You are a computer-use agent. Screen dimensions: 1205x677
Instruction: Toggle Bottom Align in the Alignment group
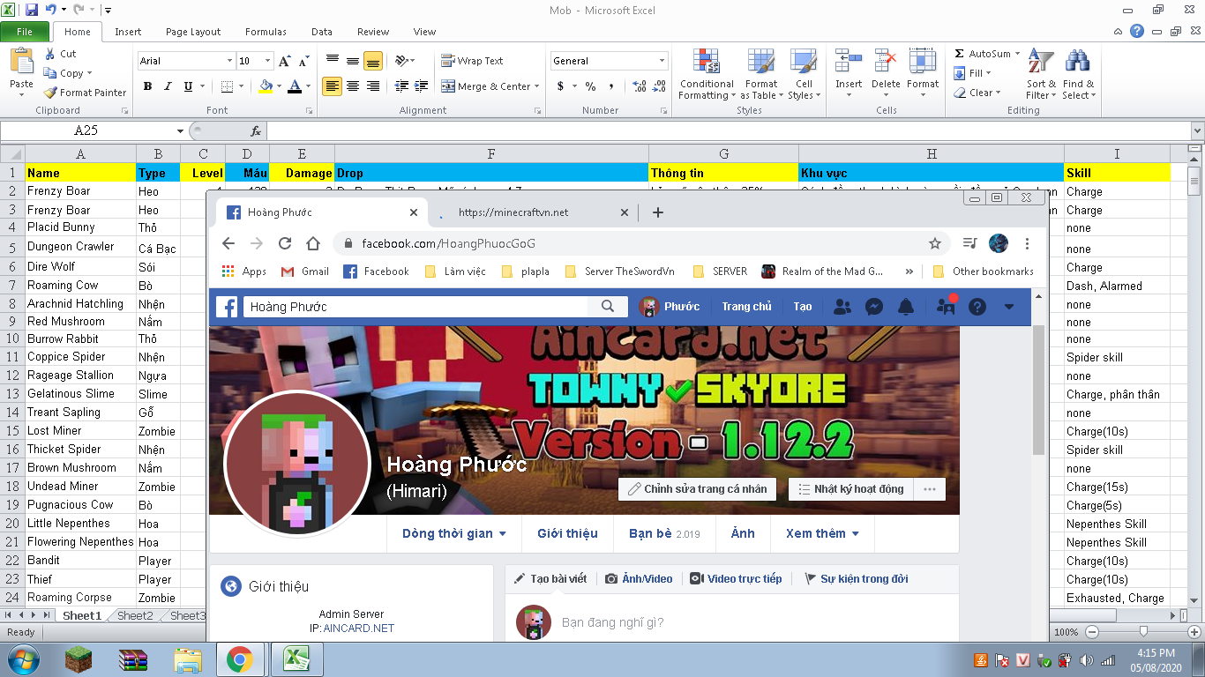372,61
